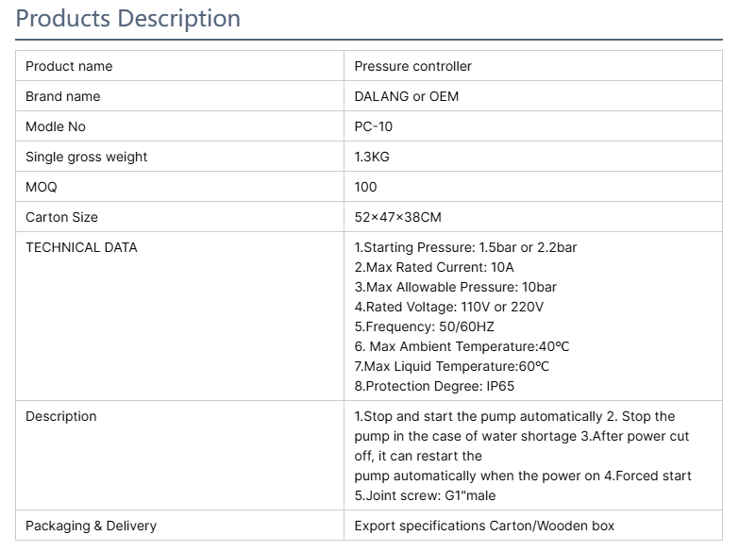
Task: Click the Carton Size label
Action: tap(61, 217)
